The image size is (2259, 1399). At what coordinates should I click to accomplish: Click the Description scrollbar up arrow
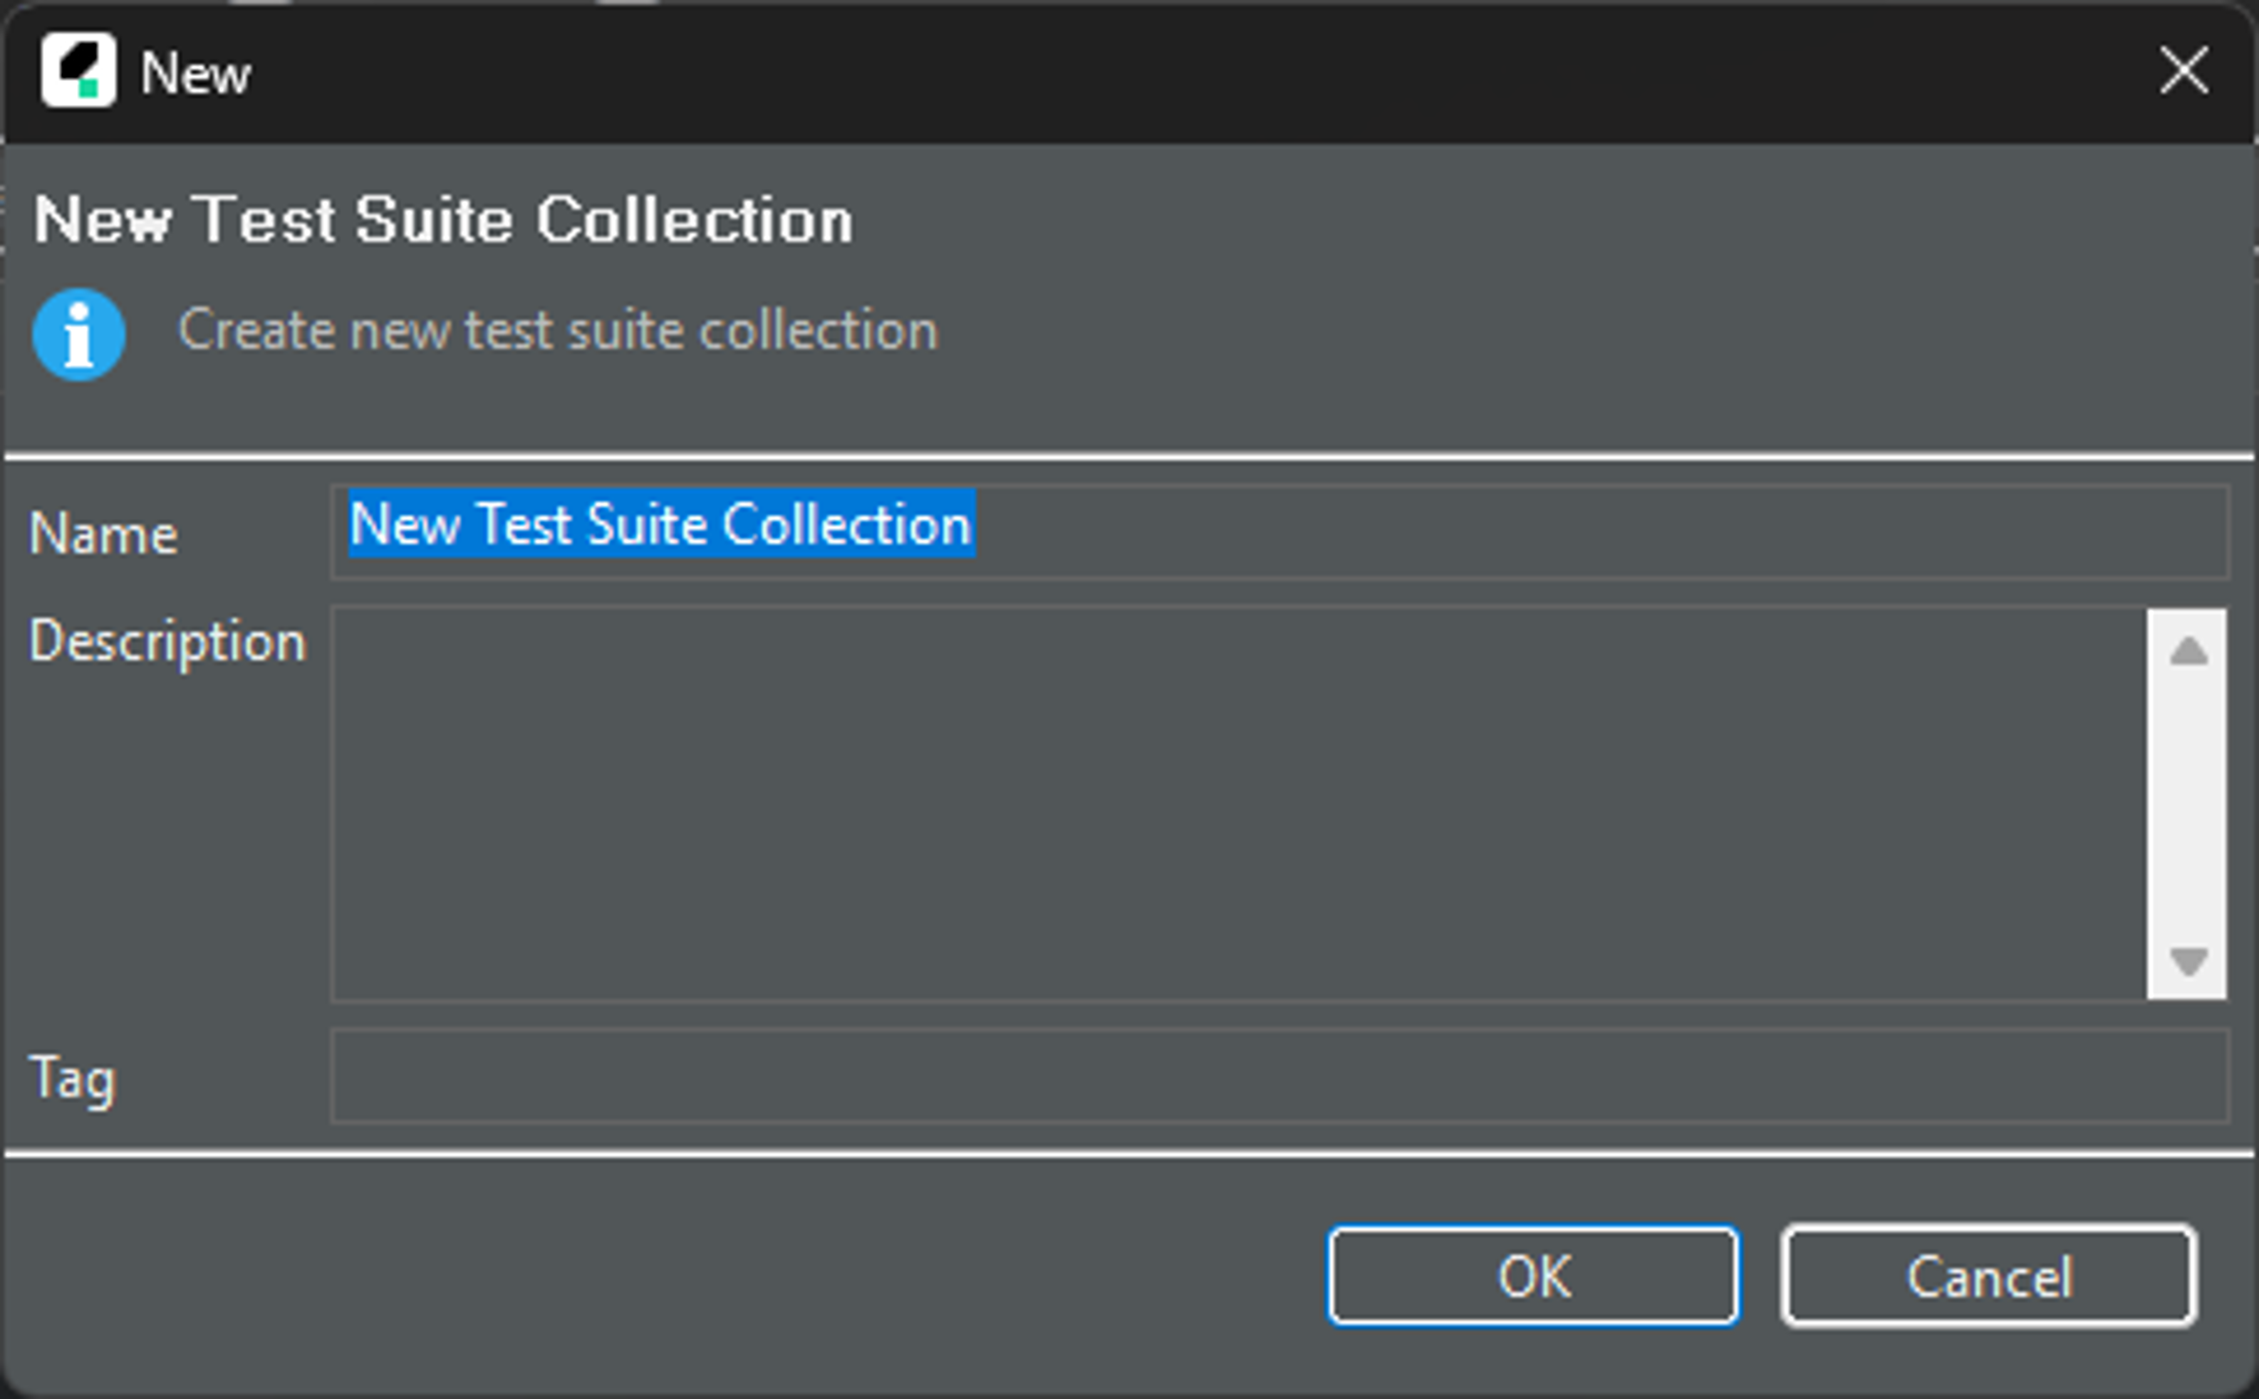coord(2188,652)
